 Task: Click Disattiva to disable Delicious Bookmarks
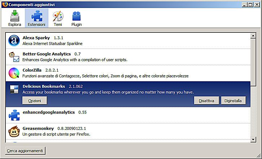pyautogui.click(x=206, y=101)
